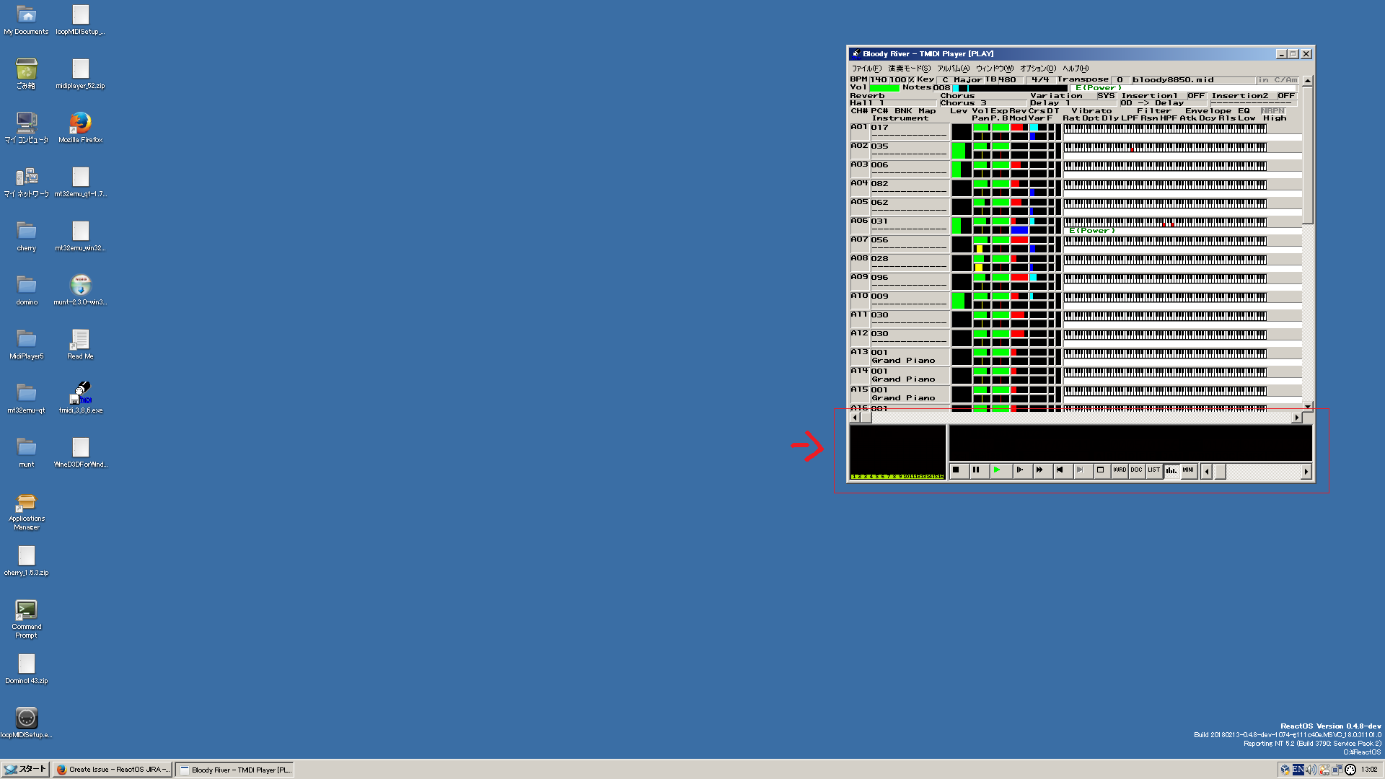
Task: Toggle the DOC view button
Action: point(1136,470)
